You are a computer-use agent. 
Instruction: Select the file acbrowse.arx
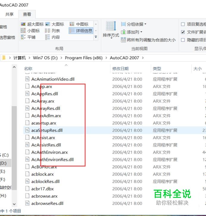point(44,196)
